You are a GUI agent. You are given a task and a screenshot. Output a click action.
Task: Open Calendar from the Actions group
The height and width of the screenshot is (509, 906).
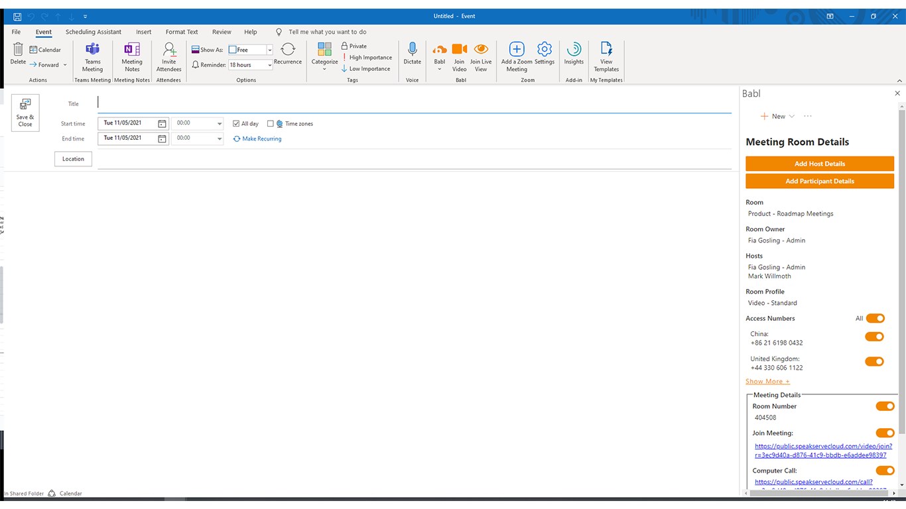point(45,50)
